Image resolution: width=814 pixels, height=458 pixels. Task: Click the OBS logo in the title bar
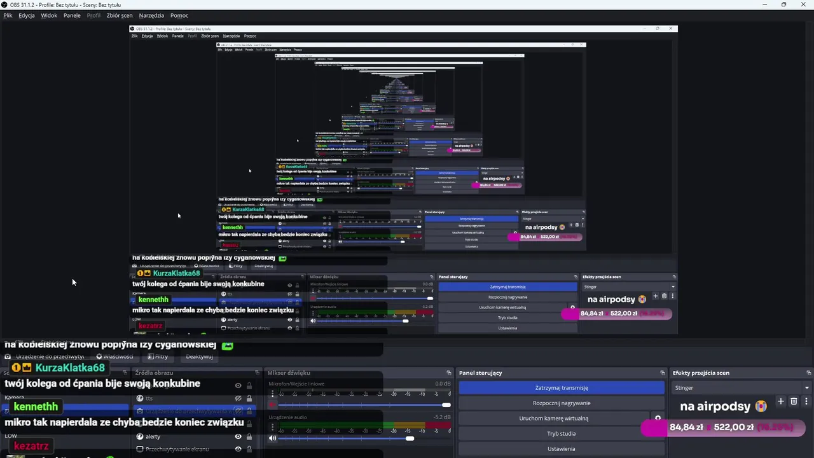(4, 4)
